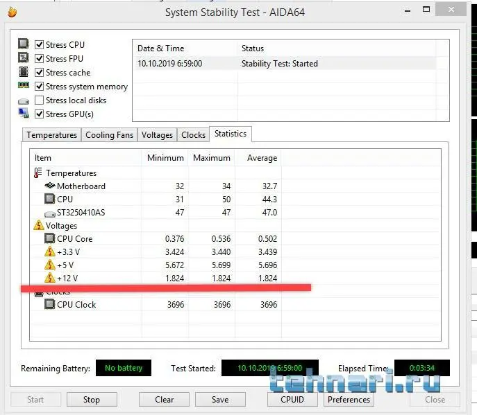Click the CPU Core maximum value 0.536

pos(221,239)
